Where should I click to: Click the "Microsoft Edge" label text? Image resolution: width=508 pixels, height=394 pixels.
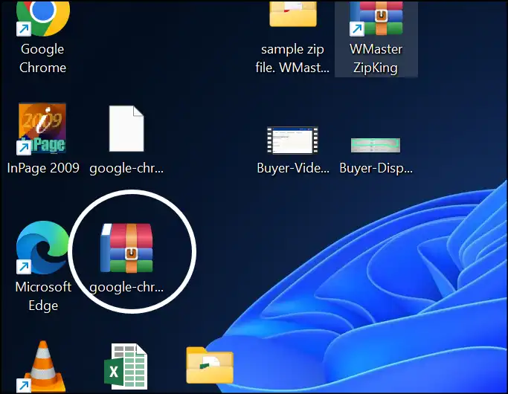click(x=43, y=296)
